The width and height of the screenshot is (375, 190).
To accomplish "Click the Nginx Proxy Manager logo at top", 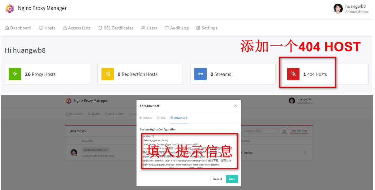I will (10, 8).
